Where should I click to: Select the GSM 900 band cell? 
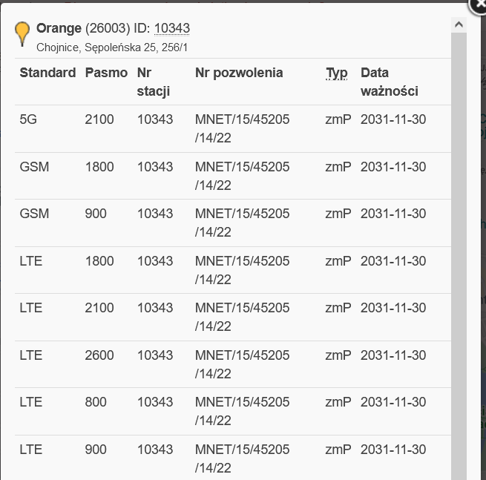click(96, 214)
